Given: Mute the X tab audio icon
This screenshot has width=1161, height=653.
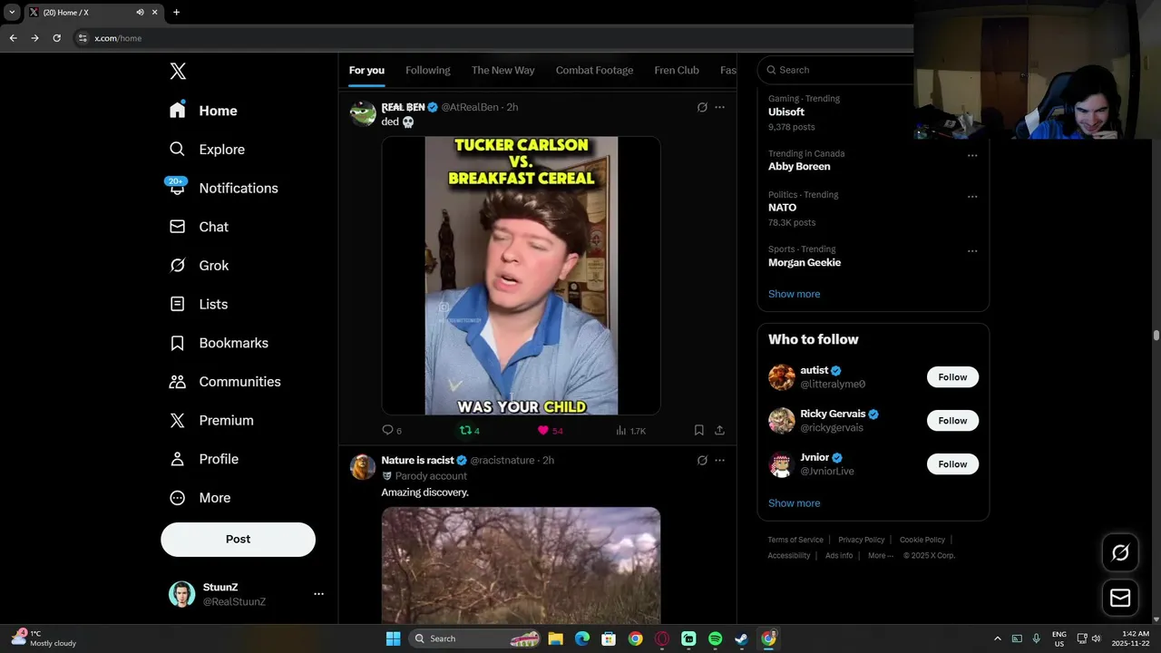Looking at the screenshot, I should (140, 12).
